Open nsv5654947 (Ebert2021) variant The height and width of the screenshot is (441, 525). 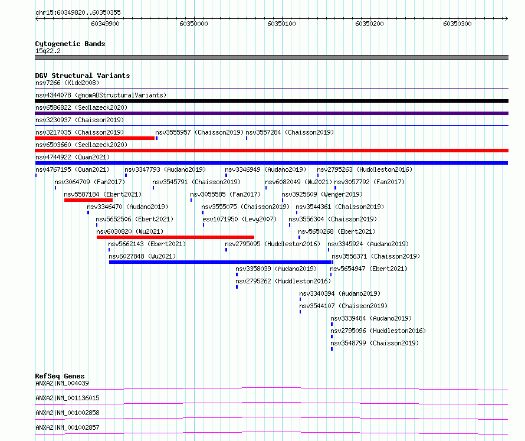[369, 269]
